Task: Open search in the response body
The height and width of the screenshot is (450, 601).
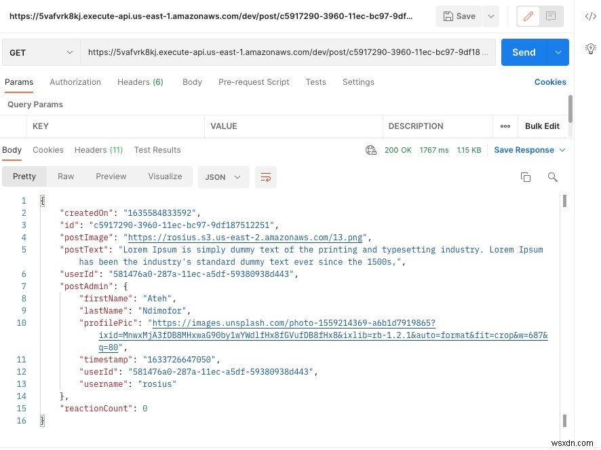Action: coord(553,176)
